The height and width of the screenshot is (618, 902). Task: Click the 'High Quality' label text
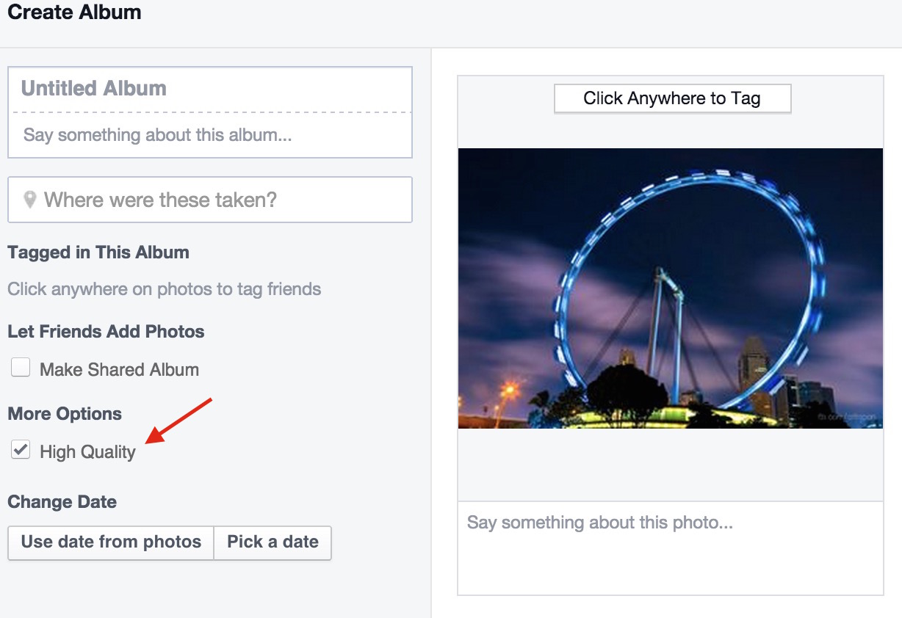point(87,452)
